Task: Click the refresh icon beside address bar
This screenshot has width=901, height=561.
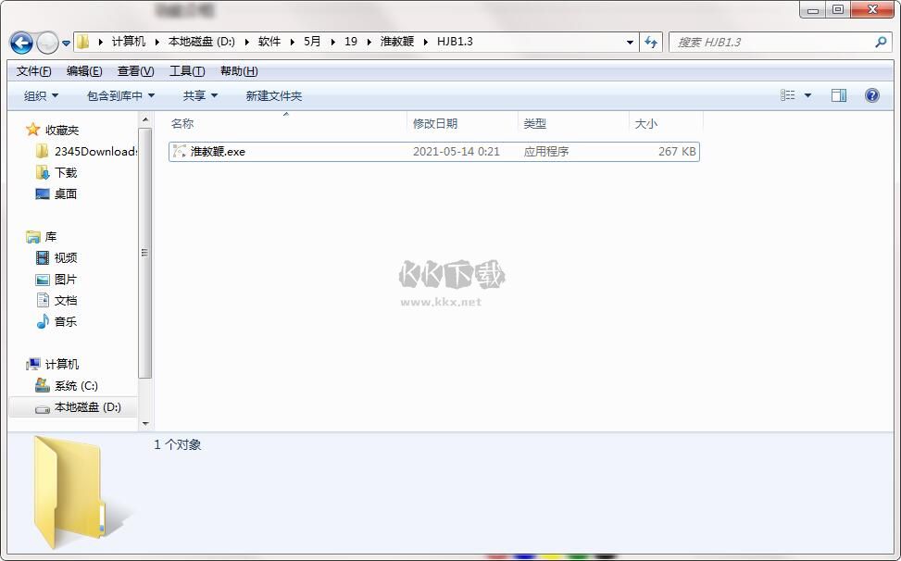Action: [651, 43]
